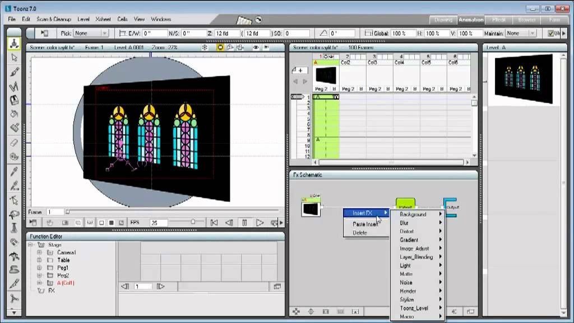Image resolution: width=574 pixels, height=323 pixels.
Task: Choose Delete from the context menu
Action: (x=366, y=233)
